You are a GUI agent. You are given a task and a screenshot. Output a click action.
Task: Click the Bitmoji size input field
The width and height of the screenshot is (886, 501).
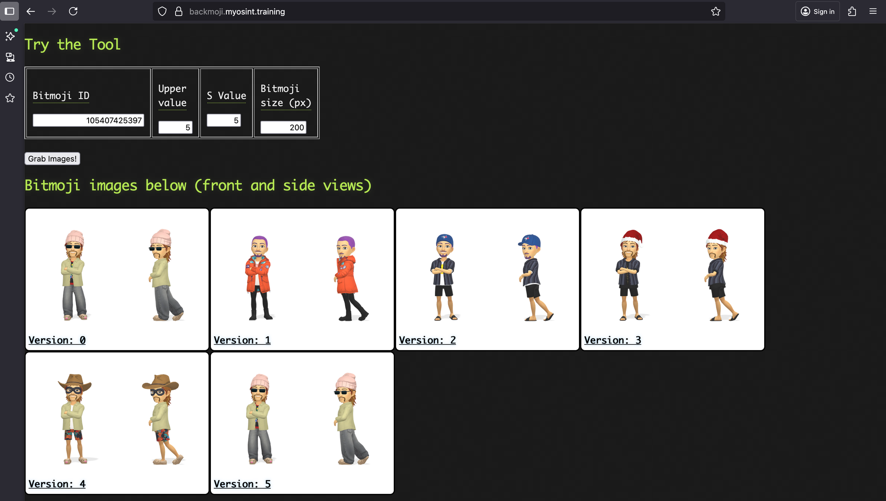[283, 127]
